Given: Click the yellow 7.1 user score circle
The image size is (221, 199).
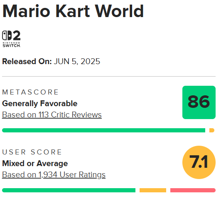Looking at the screenshot, I should click(199, 162).
